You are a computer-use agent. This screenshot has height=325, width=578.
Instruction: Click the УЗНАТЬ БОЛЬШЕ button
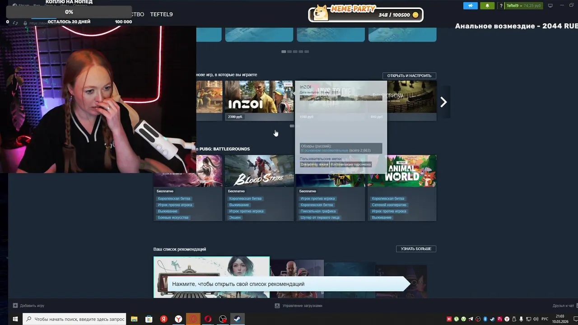[x=416, y=249]
